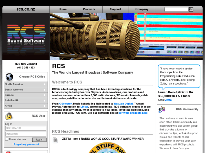Click the Cool Stuff Award badge image
The height and width of the screenshot is (153, 205).
click(107, 148)
